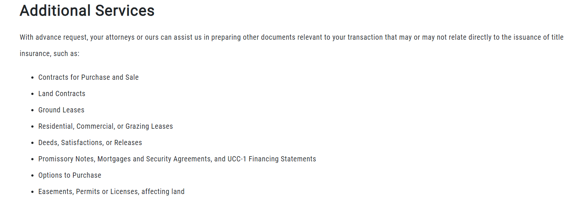
Task: Select the Options to Purchase item
Action: pos(70,175)
